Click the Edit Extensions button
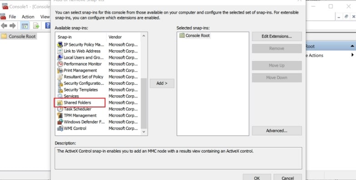 277,36
